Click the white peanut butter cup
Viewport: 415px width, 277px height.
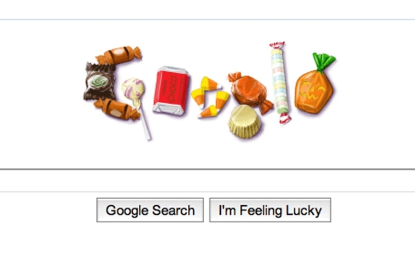pos(244,122)
